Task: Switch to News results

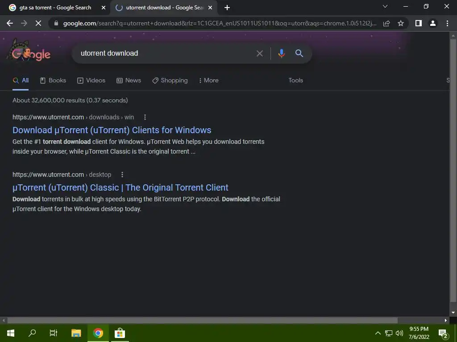Action: [129, 81]
